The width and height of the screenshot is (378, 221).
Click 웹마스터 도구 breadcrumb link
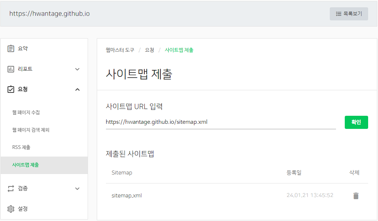[120, 50]
